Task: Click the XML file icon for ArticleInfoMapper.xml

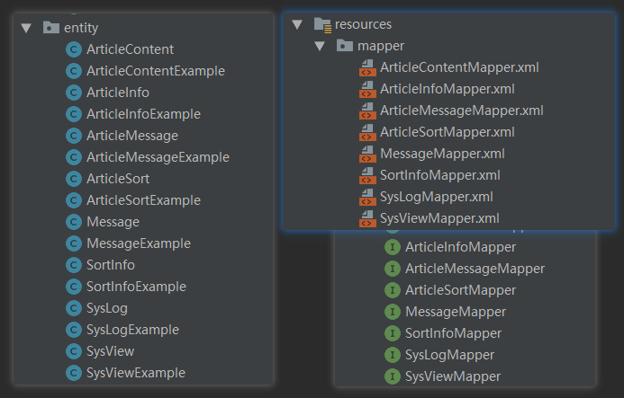Action: click(x=367, y=89)
